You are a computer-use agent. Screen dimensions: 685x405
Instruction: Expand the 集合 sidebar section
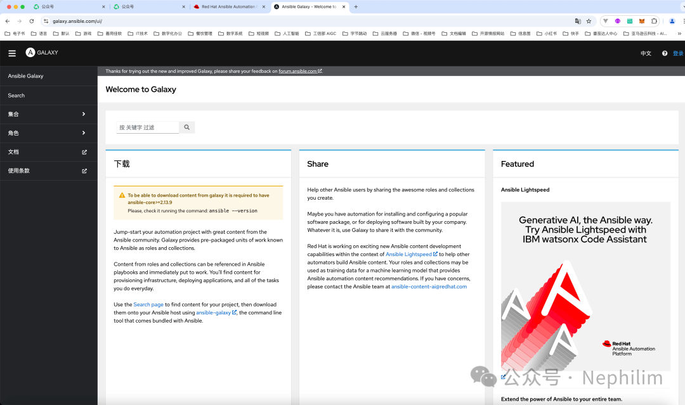[48, 114]
